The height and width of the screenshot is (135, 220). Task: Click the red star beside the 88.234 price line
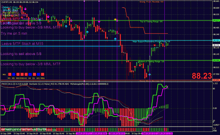tap(155, 45)
